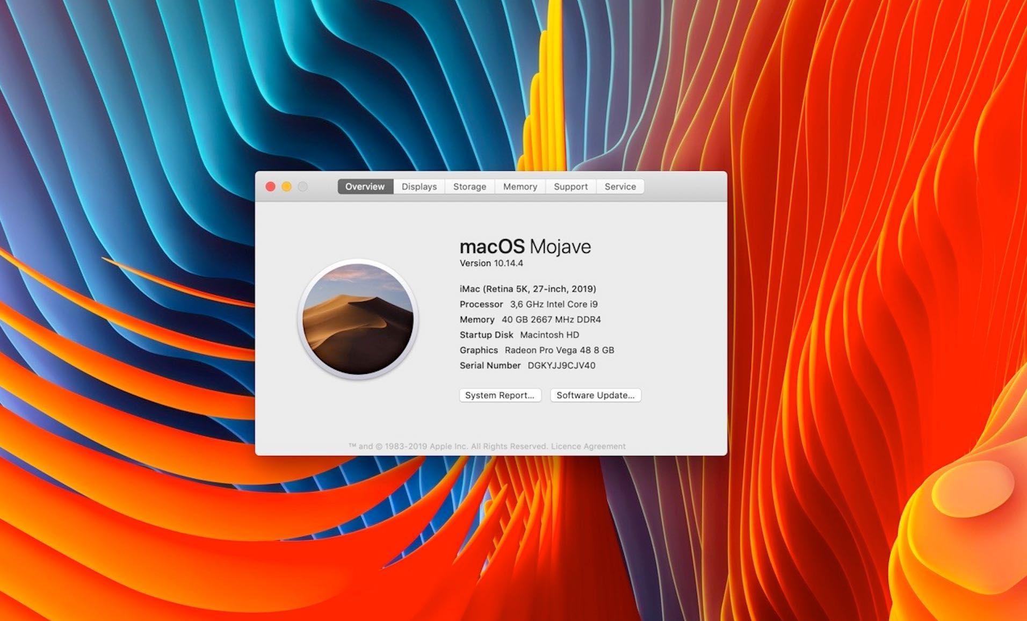
Task: Open the Licence Agreement link
Action: pos(588,446)
